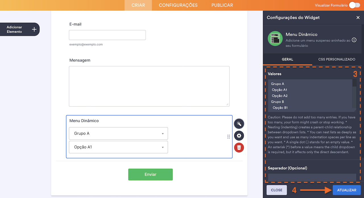Select the magic wand widget wizard icon
Screen dimensions: 364x198
pyautogui.click(x=239, y=124)
